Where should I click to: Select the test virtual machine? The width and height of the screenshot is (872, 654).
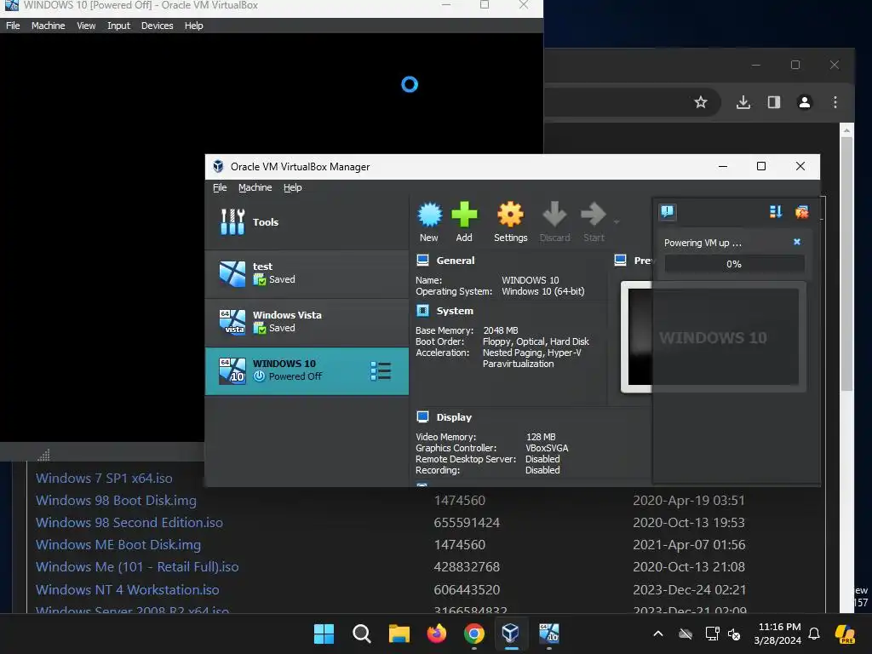click(x=307, y=273)
